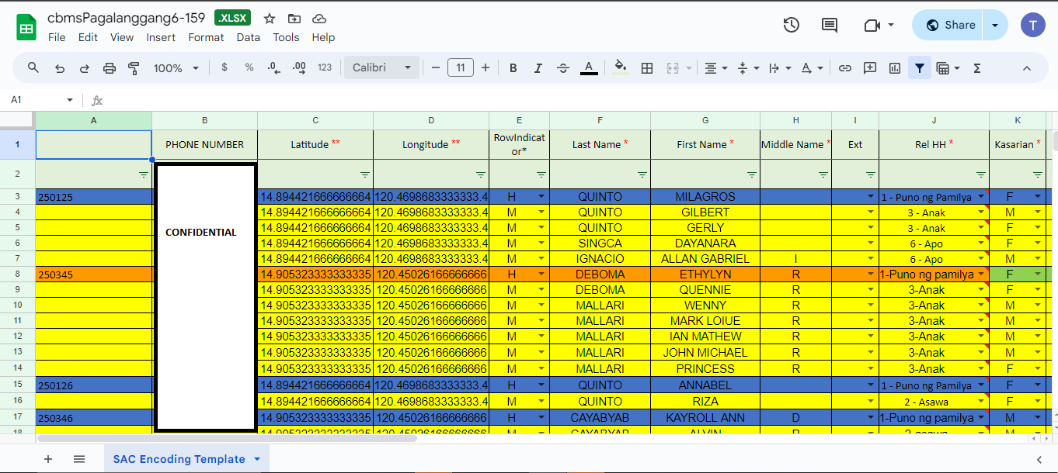Viewport: 1058px width, 473px height.
Task: Click the functions sigma icon
Action: [977, 68]
